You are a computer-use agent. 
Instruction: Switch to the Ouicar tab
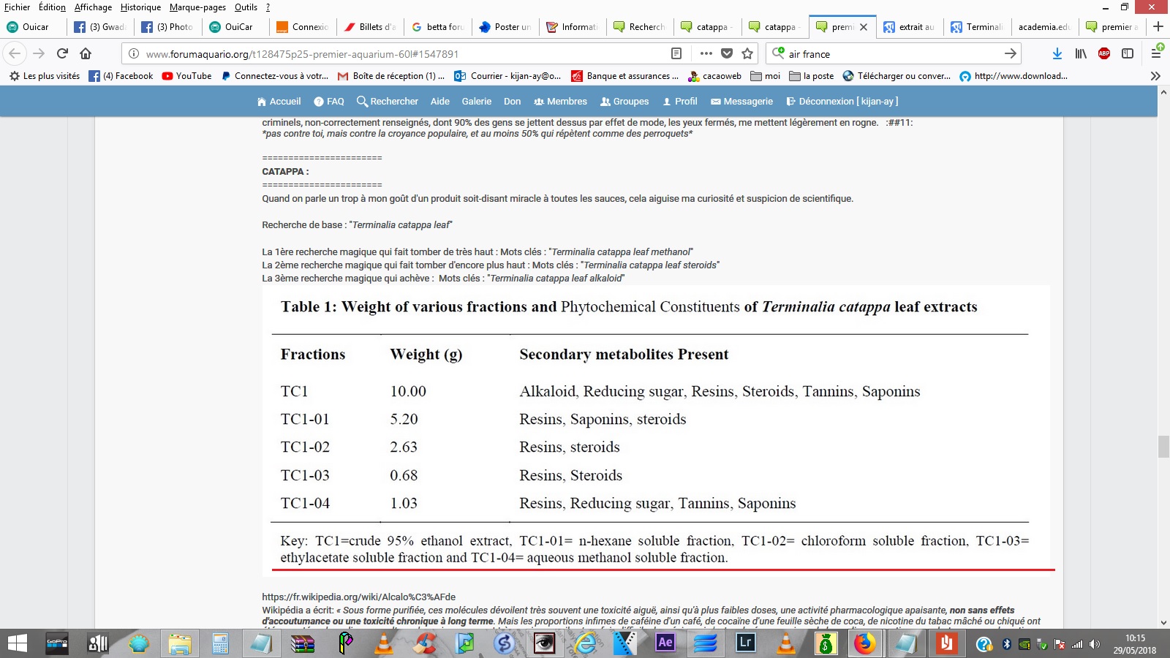click(x=34, y=27)
